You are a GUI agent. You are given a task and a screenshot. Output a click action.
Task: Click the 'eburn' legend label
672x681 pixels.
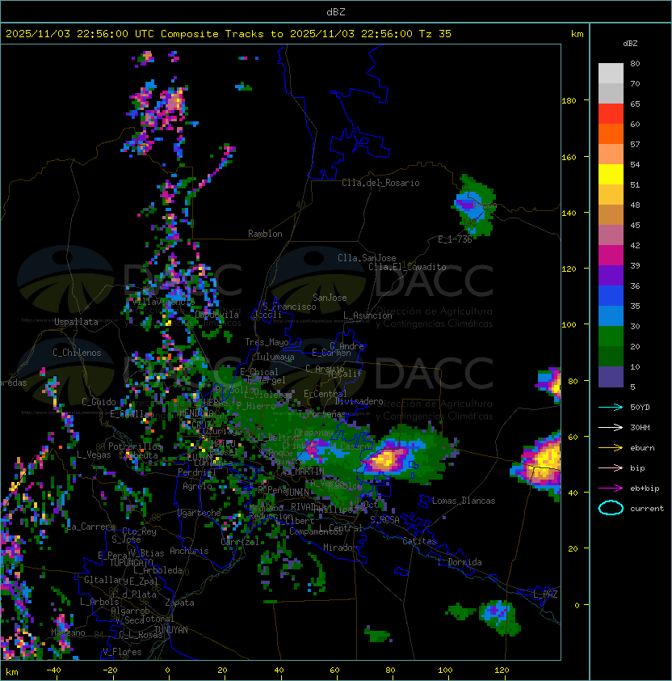(642, 448)
